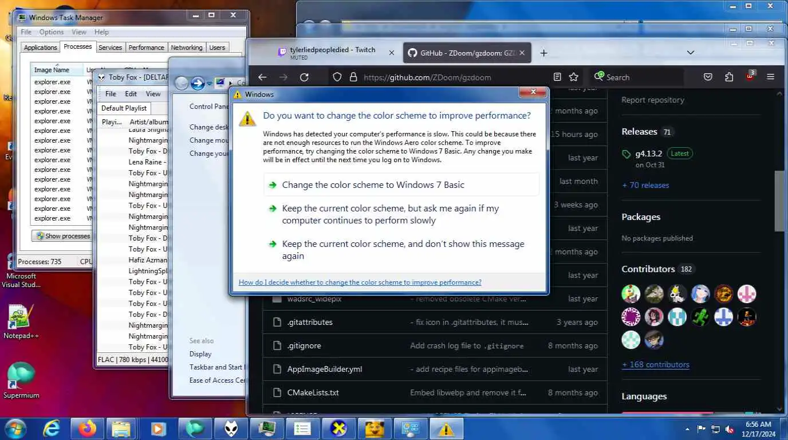Open CMakeLists.txt in the repository list

coord(313,393)
